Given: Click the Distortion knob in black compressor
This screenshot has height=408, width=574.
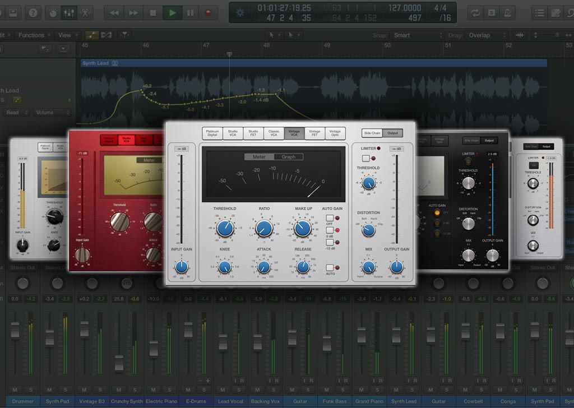Looking at the screenshot, I should click(469, 224).
